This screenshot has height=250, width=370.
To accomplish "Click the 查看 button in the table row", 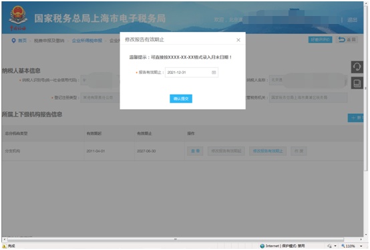I will point(195,151).
